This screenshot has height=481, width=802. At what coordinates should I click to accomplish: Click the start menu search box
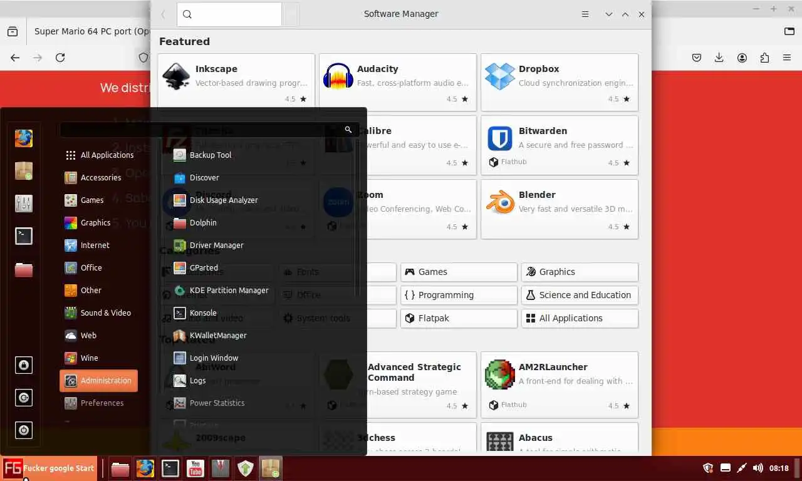[x=208, y=130]
